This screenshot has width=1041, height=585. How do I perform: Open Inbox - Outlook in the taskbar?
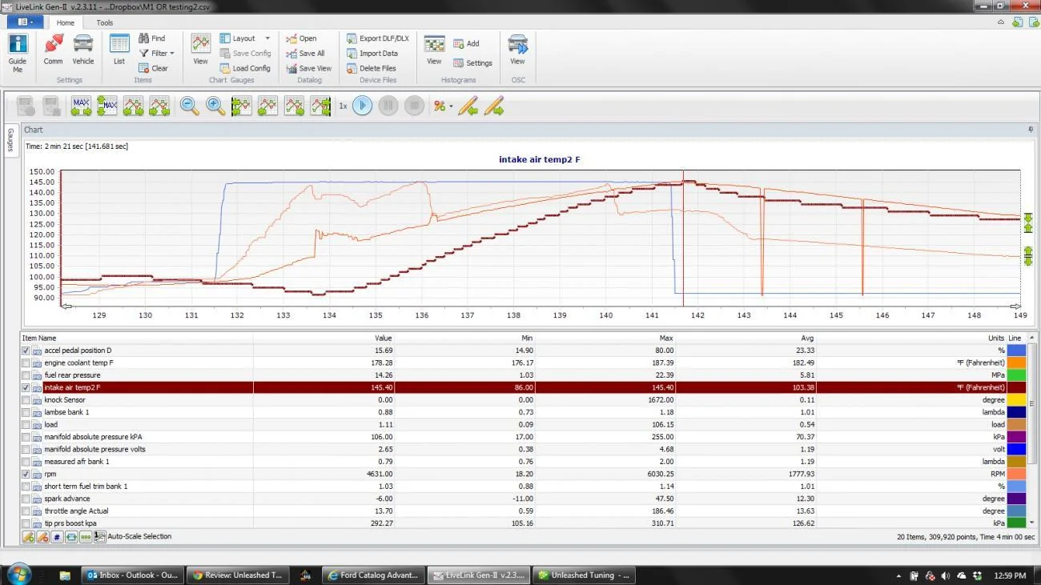pos(133,575)
